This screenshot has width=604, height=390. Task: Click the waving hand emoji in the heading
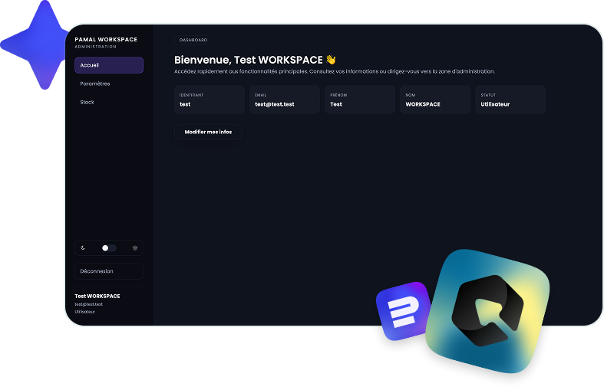[331, 60]
